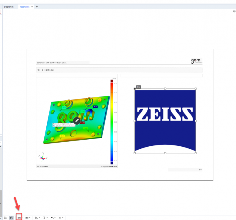
Task: Click the bottom-right resize handle of ZEISS picture
Action: (195, 153)
